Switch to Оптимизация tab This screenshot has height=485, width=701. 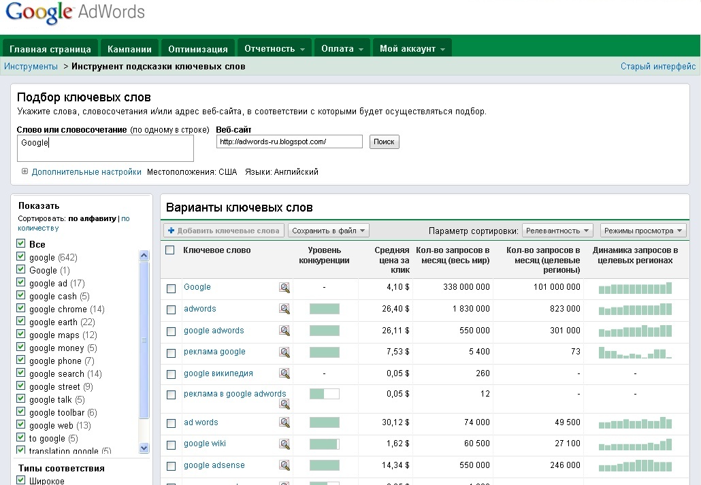coord(197,49)
